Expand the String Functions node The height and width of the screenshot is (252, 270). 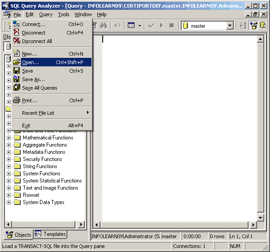pyautogui.click(x=9, y=167)
